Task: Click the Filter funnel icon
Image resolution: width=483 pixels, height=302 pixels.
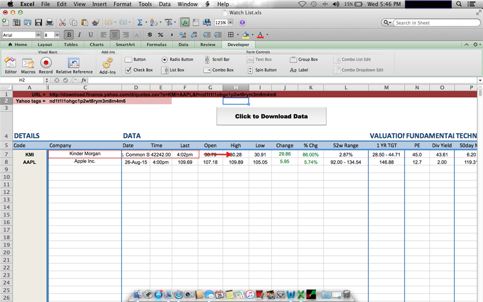Action: click(168, 22)
